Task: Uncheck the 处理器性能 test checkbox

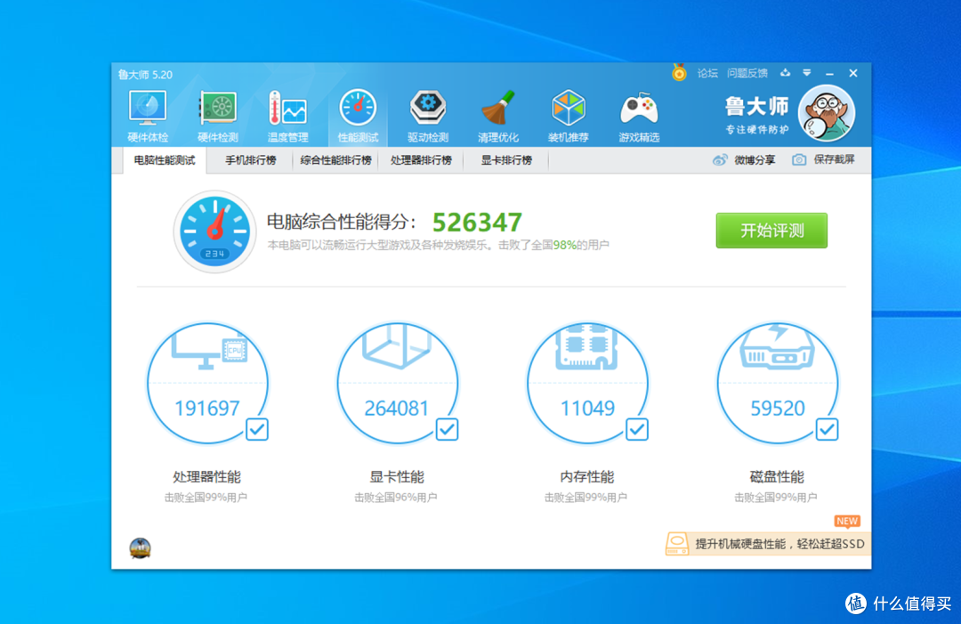Action: 257,429
